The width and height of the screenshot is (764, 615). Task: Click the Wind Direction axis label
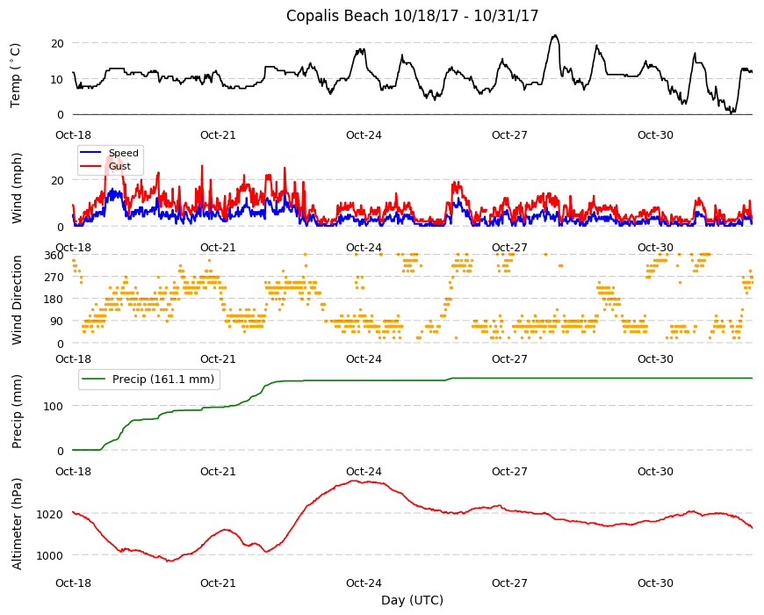[17, 300]
